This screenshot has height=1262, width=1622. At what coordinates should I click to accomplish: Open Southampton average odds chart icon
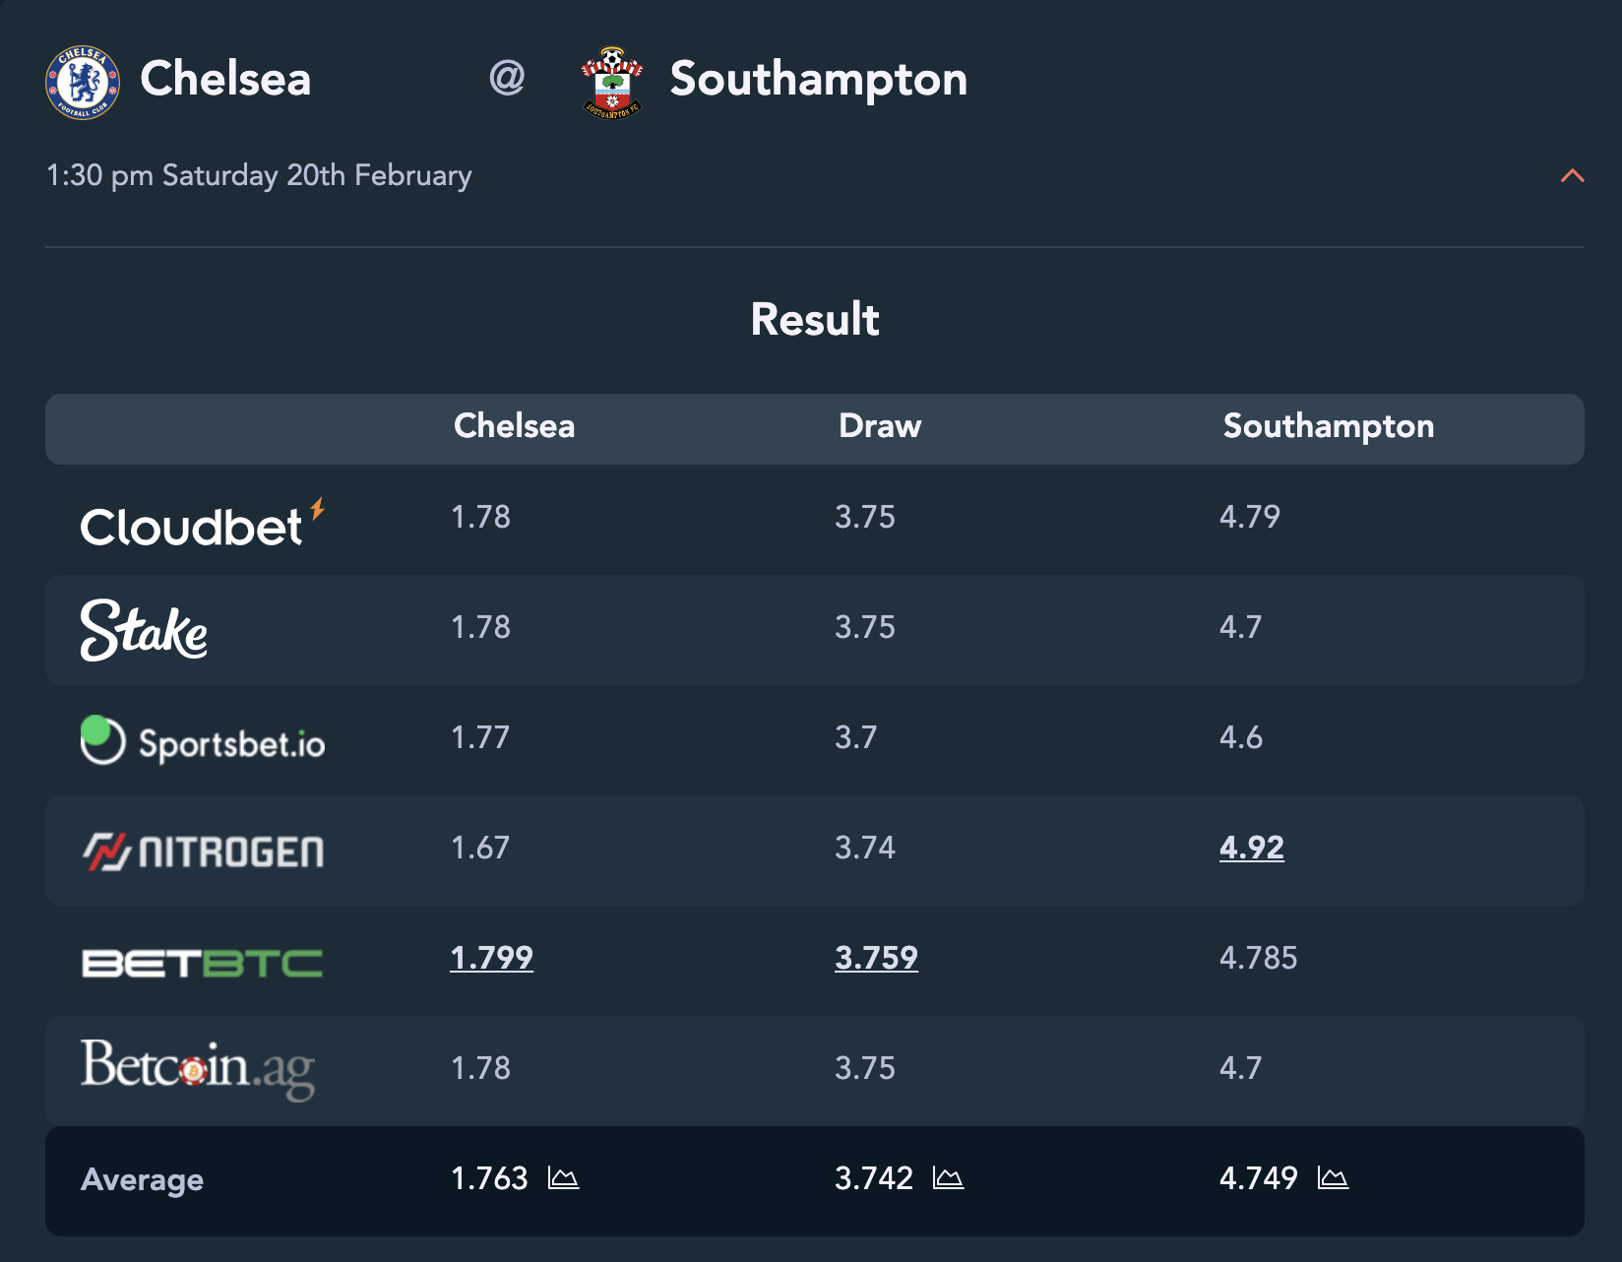tap(1333, 1177)
